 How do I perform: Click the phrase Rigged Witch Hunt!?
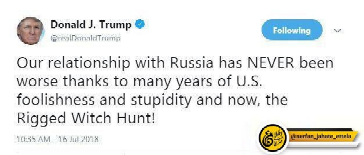point(86,118)
